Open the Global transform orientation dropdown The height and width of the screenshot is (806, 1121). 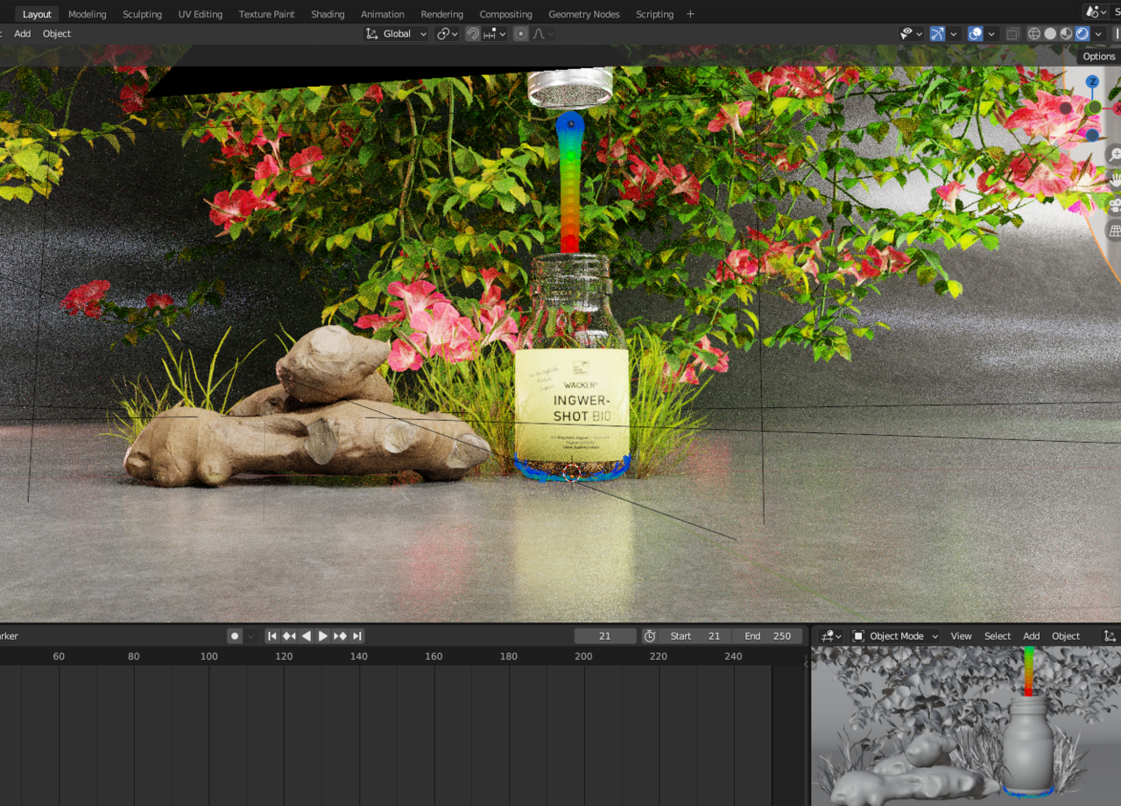395,33
